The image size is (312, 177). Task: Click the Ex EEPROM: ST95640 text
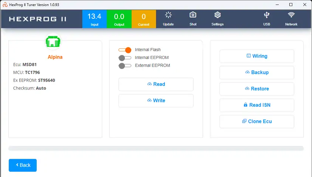point(34,80)
